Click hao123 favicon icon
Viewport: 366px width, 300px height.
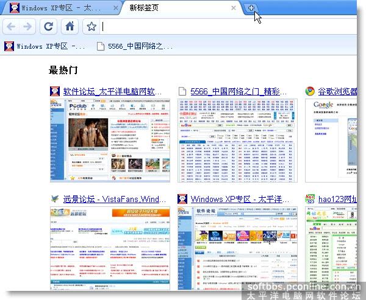point(310,199)
